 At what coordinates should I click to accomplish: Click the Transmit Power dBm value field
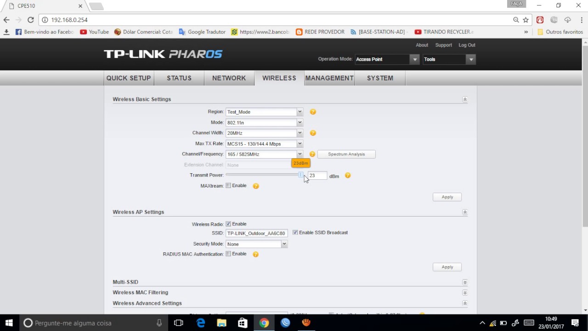[x=317, y=175]
